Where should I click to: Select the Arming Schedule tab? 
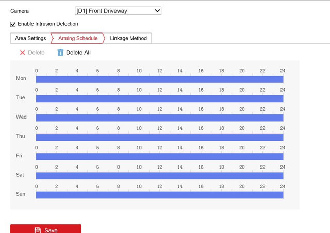(78, 38)
